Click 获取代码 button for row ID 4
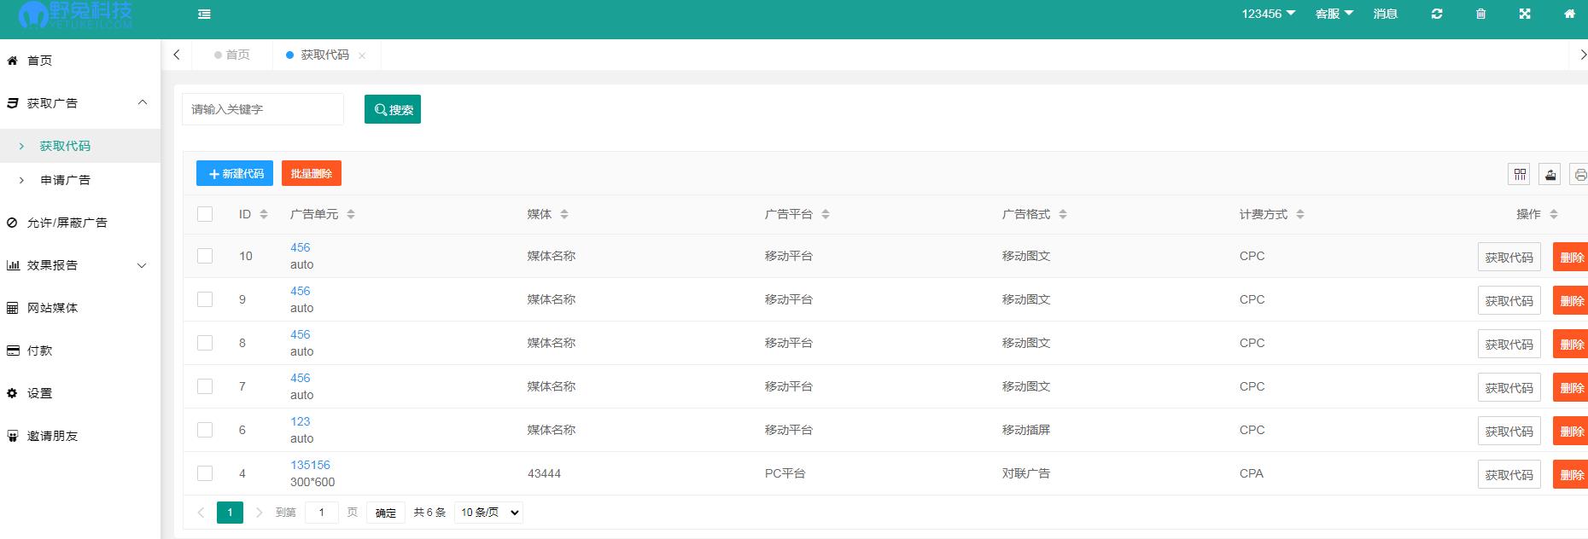This screenshot has width=1588, height=539. [1509, 474]
